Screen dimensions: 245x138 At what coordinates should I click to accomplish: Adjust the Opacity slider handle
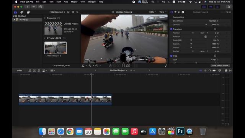(206, 25)
